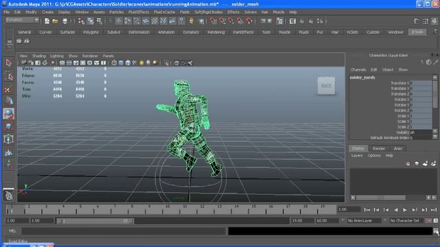440x247 pixels.
Task: Toggle the Attribute Editor display icon
Action: point(417,21)
